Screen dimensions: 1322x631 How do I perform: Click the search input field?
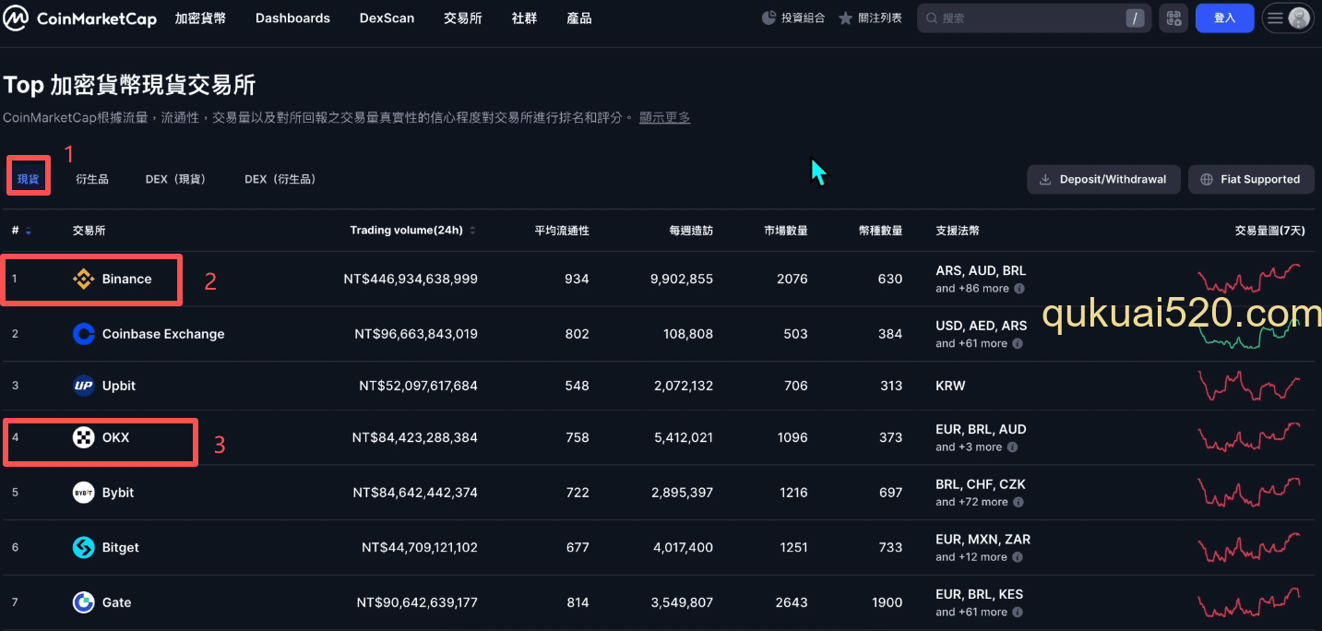pos(1033,18)
